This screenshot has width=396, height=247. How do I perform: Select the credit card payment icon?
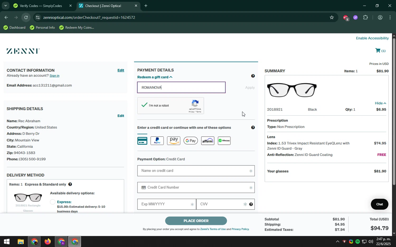point(142,141)
